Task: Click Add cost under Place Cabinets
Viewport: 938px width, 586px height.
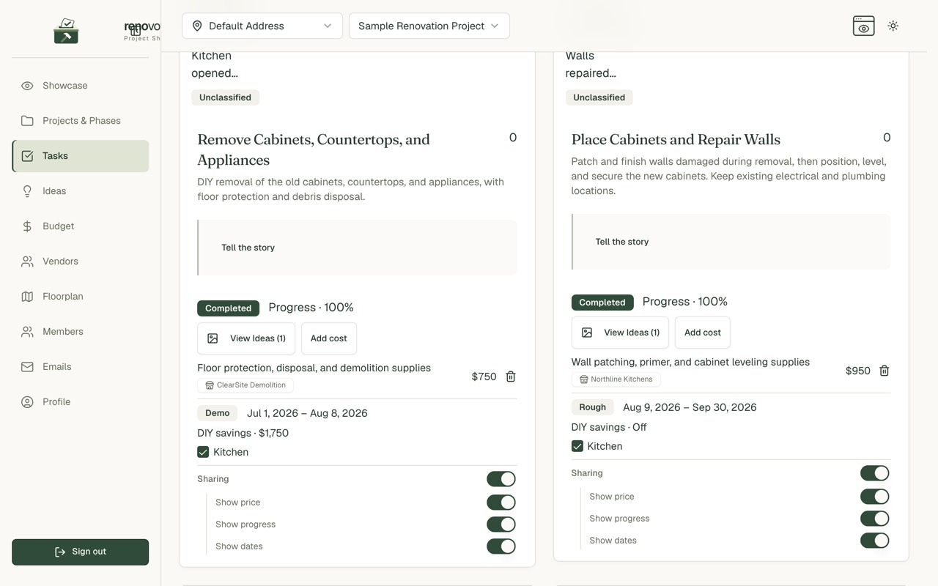Action: coord(703,333)
